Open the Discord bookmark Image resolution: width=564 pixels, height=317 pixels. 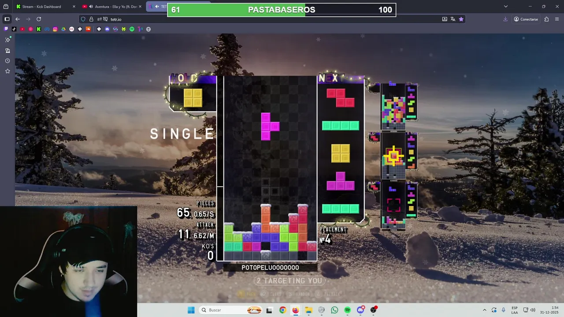107,29
